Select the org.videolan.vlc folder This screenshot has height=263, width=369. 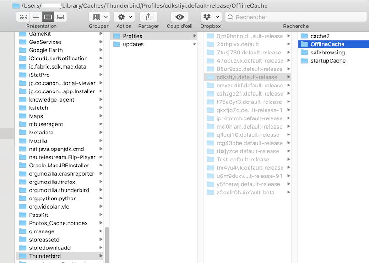[x=60, y=206]
